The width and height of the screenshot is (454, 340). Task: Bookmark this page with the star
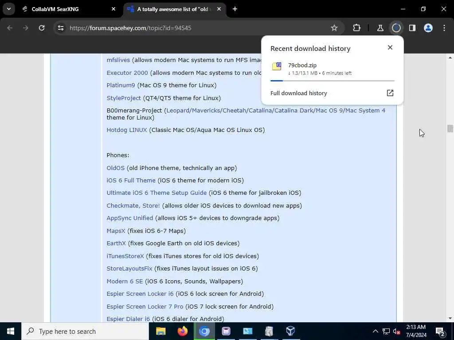pyautogui.click(x=334, y=28)
